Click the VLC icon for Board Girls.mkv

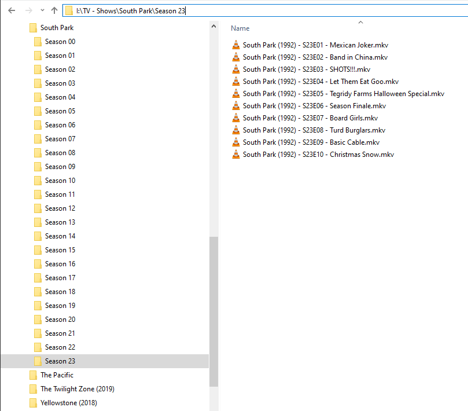[x=236, y=118]
